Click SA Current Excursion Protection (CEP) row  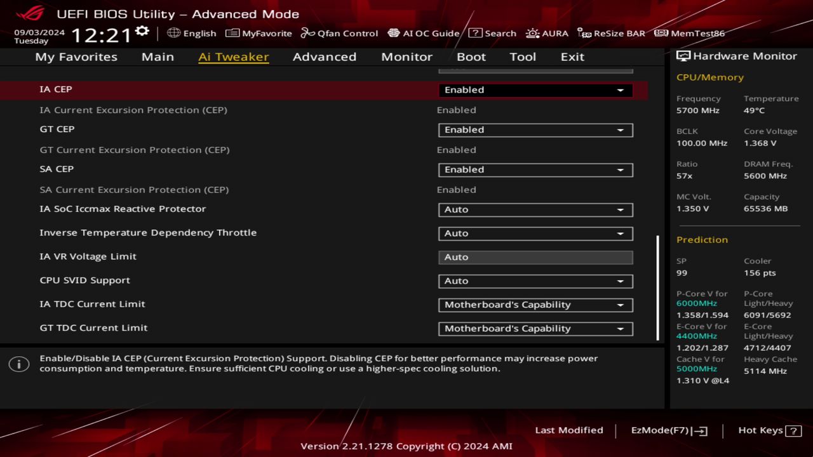tap(324, 190)
